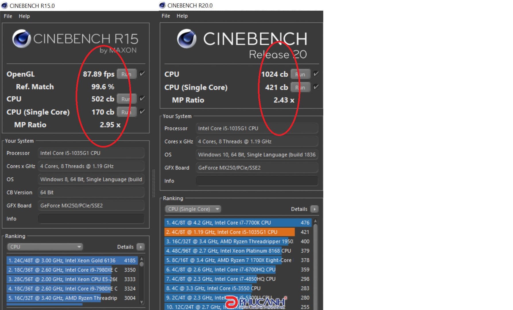This screenshot has width=513, height=310.
Task: Run the CPU (Single Core) test in R20
Action: click(x=300, y=87)
